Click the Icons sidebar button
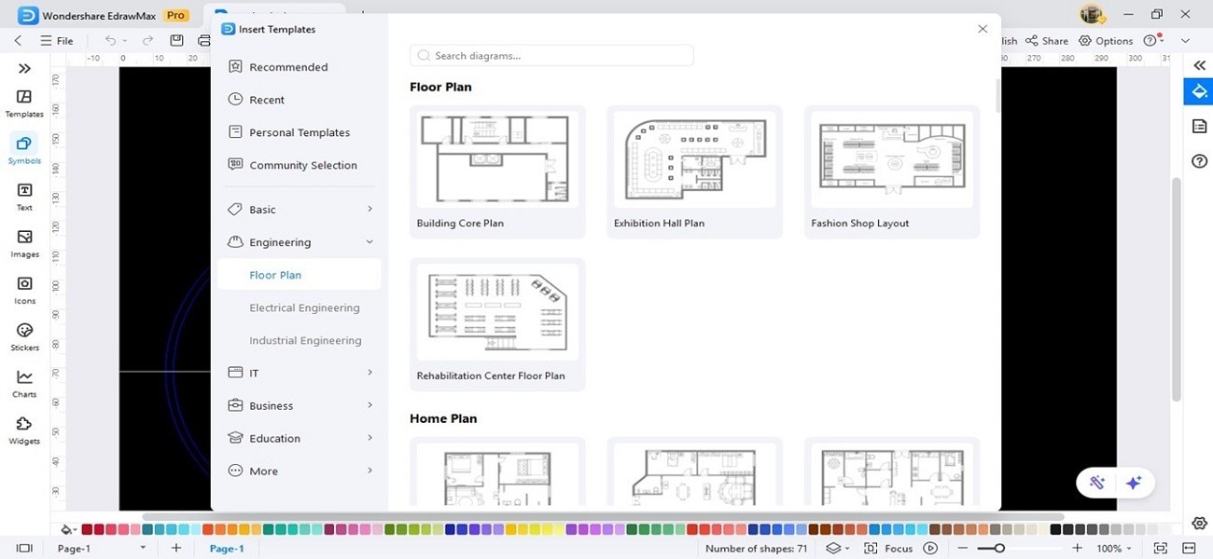Screen dimensions: 1213x559 coord(24,290)
